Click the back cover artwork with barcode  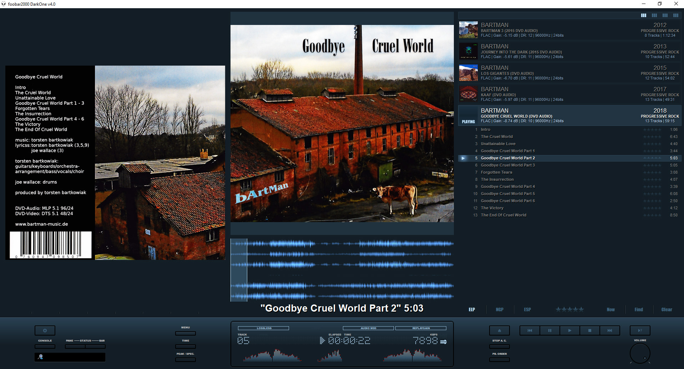click(115, 163)
